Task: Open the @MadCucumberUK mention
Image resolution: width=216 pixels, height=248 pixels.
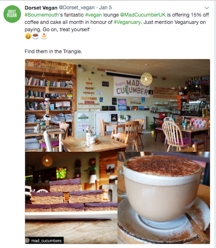Action: pyautogui.click(x=143, y=15)
